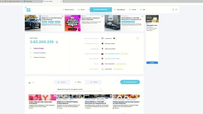The width and height of the screenshot is (203, 114).
Task: Select the Задачи tab
Action: coord(94,82)
